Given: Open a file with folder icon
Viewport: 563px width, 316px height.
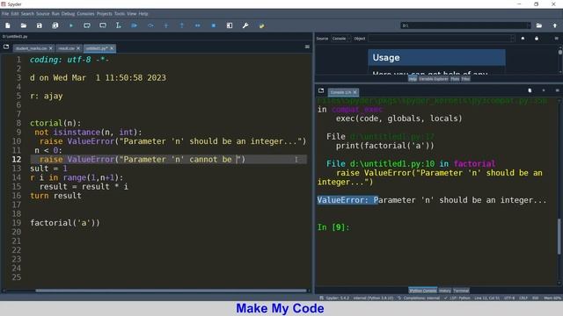Looking at the screenshot, I should pos(24,25).
